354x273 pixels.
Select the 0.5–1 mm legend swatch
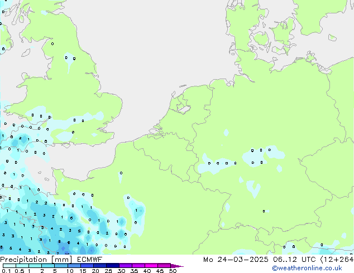click(x=22, y=266)
